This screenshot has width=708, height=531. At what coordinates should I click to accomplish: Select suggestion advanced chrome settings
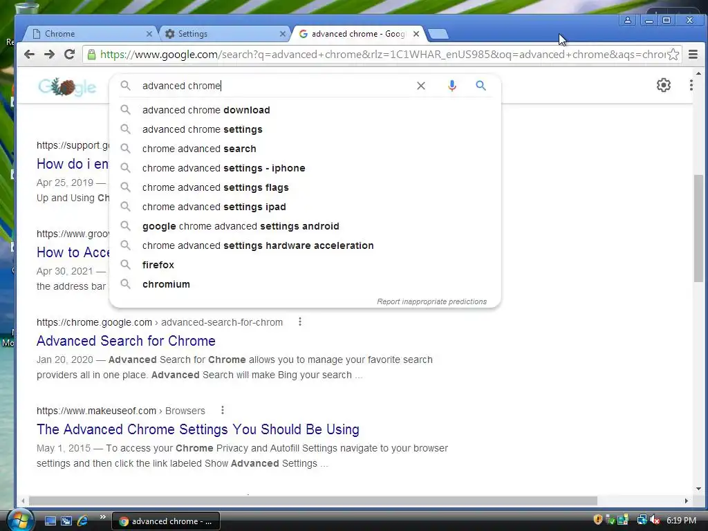[x=305, y=129]
